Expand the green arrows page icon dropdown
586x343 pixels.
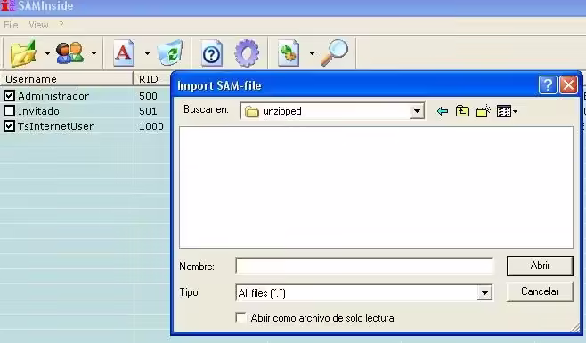[x=312, y=53]
